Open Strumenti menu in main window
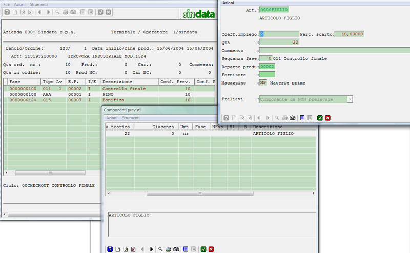This screenshot has height=253, width=410. point(39,4)
